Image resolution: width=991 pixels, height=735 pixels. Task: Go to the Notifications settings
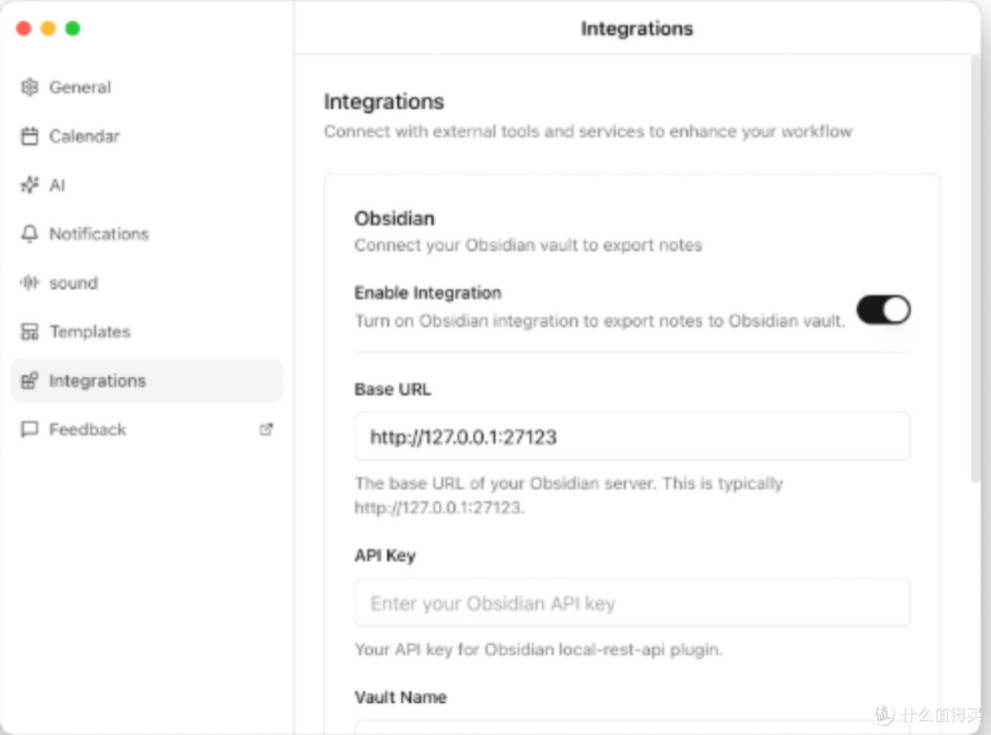[99, 234]
